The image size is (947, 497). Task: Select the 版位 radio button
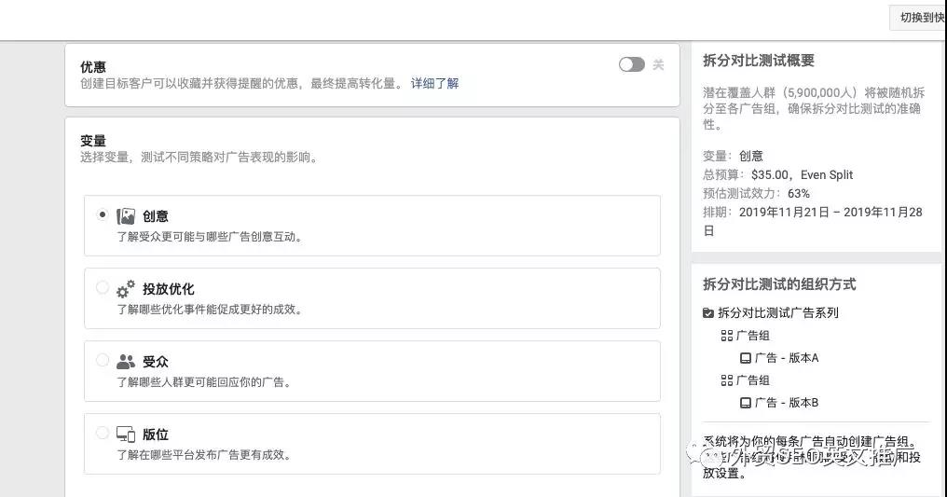pyautogui.click(x=103, y=433)
